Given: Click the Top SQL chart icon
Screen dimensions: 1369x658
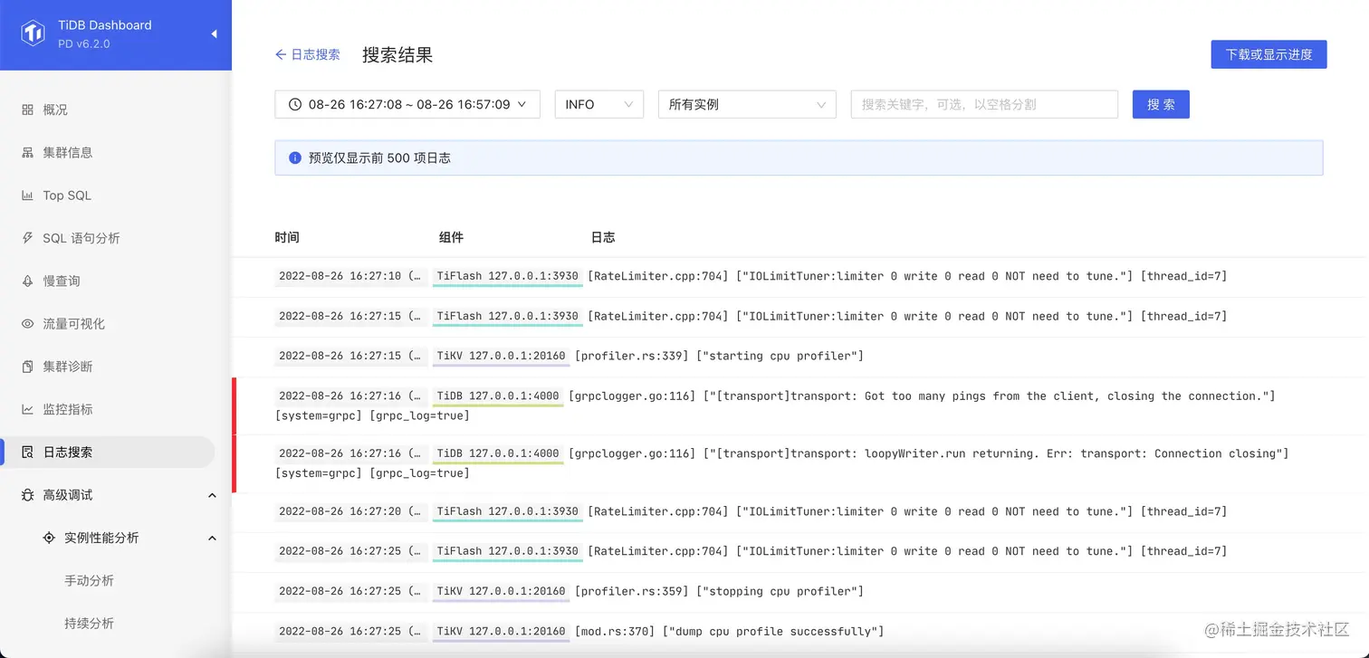Looking at the screenshot, I should pos(27,195).
